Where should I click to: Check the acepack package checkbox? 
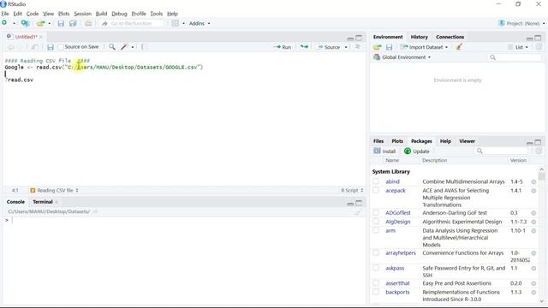[376, 190]
